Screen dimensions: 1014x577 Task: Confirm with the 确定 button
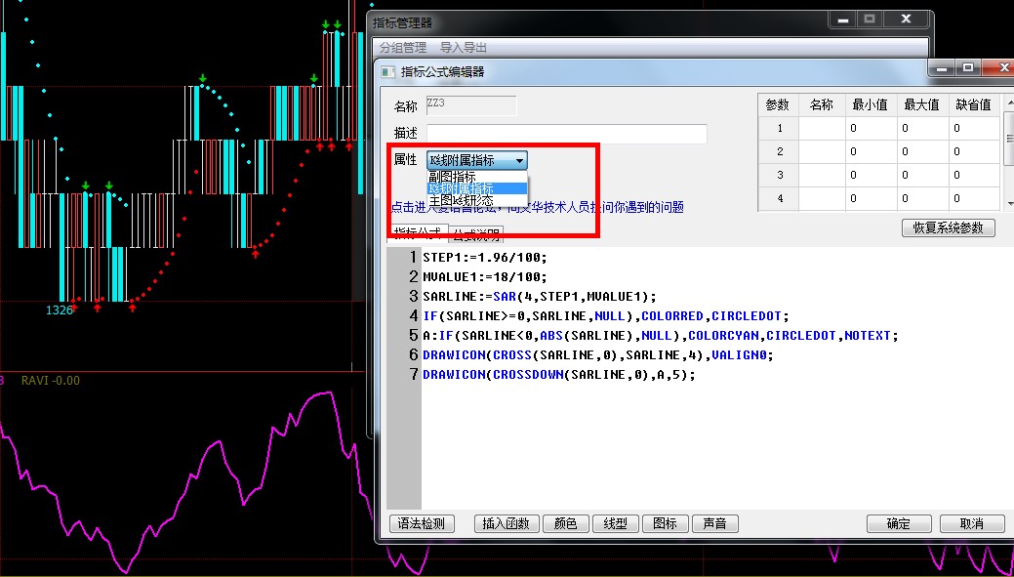(x=898, y=524)
